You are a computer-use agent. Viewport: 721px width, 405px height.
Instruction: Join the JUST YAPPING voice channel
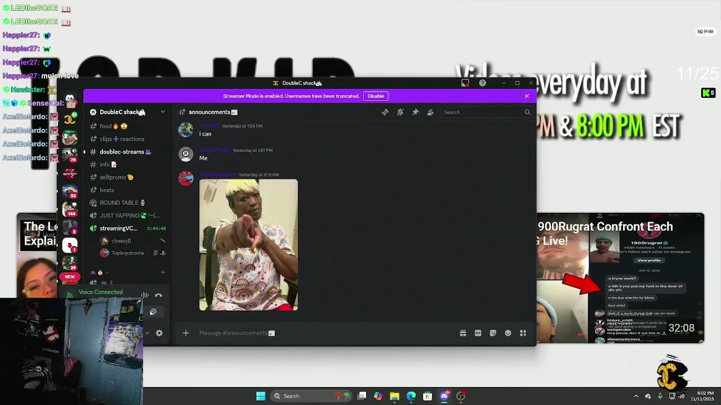point(128,215)
